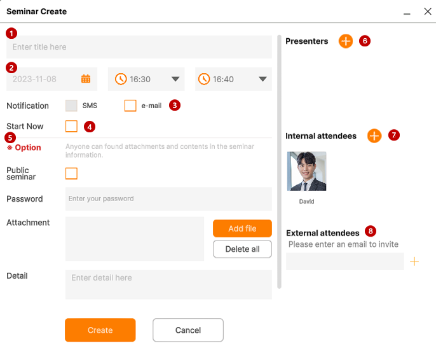Screen dimensions: 436x348
Task: Click the 16:30 start time clock icon
Action: 121,79
